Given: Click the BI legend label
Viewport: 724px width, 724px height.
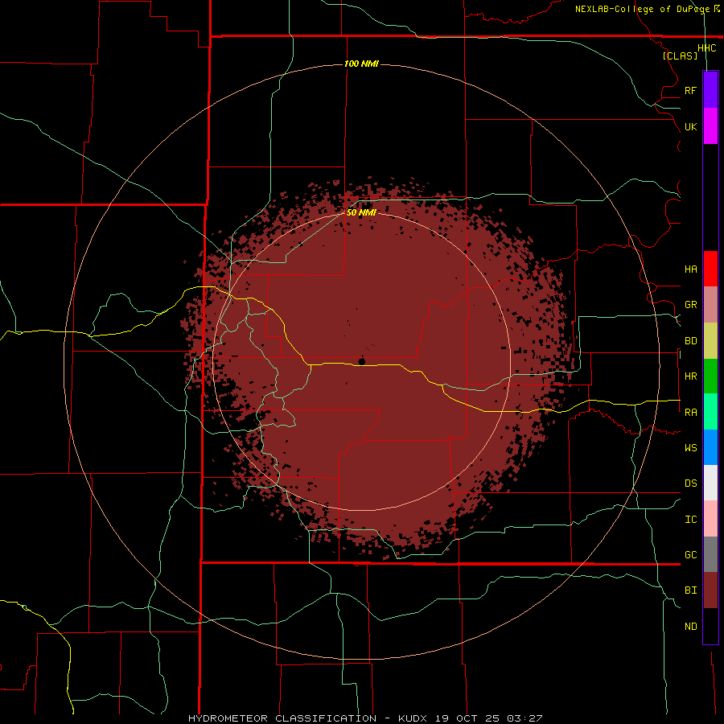Looking at the screenshot, I should (691, 590).
